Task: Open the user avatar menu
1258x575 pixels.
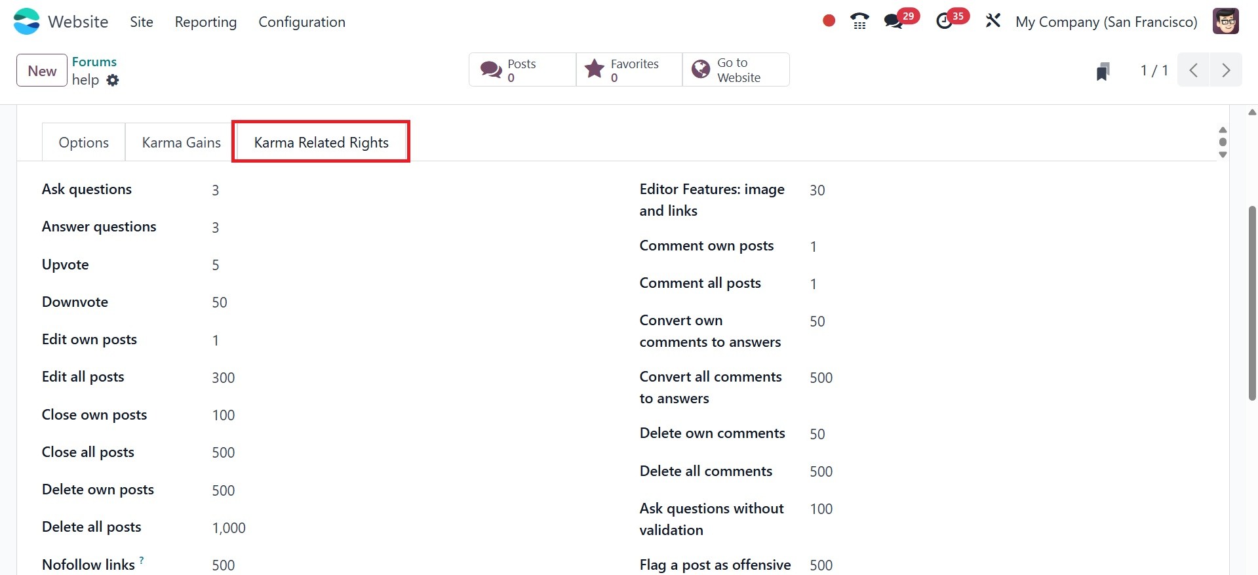Action: coord(1225,21)
